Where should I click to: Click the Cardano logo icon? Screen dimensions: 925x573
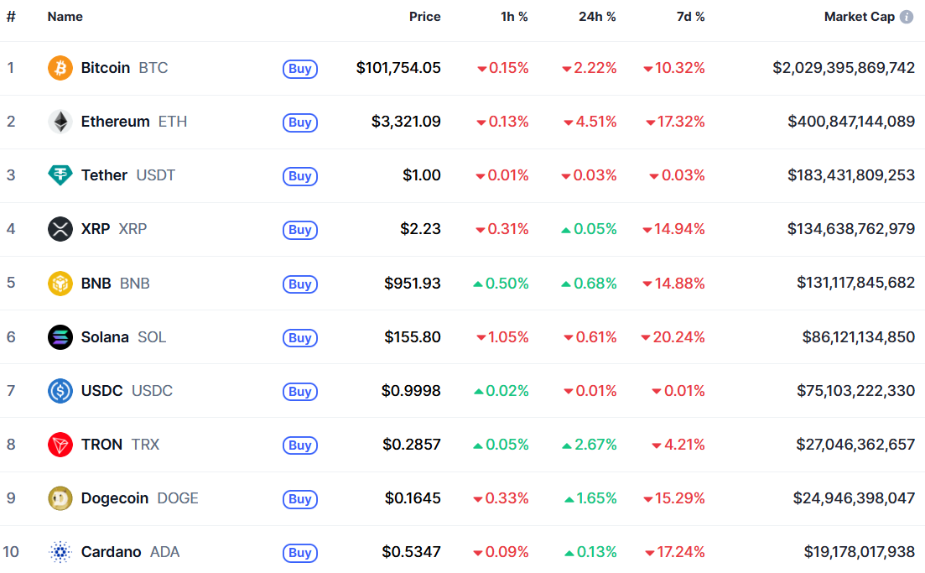click(x=60, y=552)
